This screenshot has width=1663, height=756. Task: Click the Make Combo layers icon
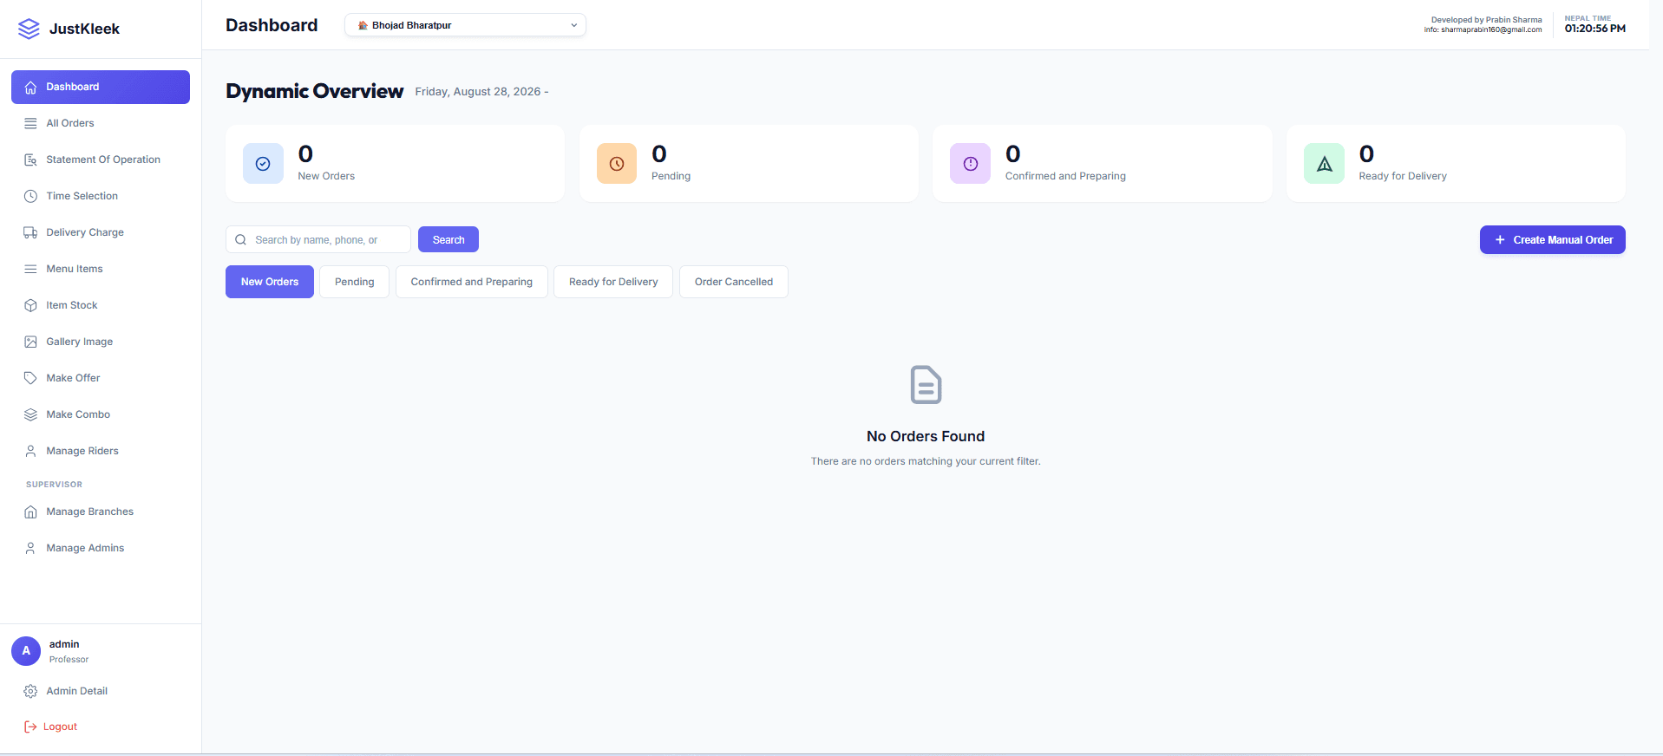[x=30, y=414]
